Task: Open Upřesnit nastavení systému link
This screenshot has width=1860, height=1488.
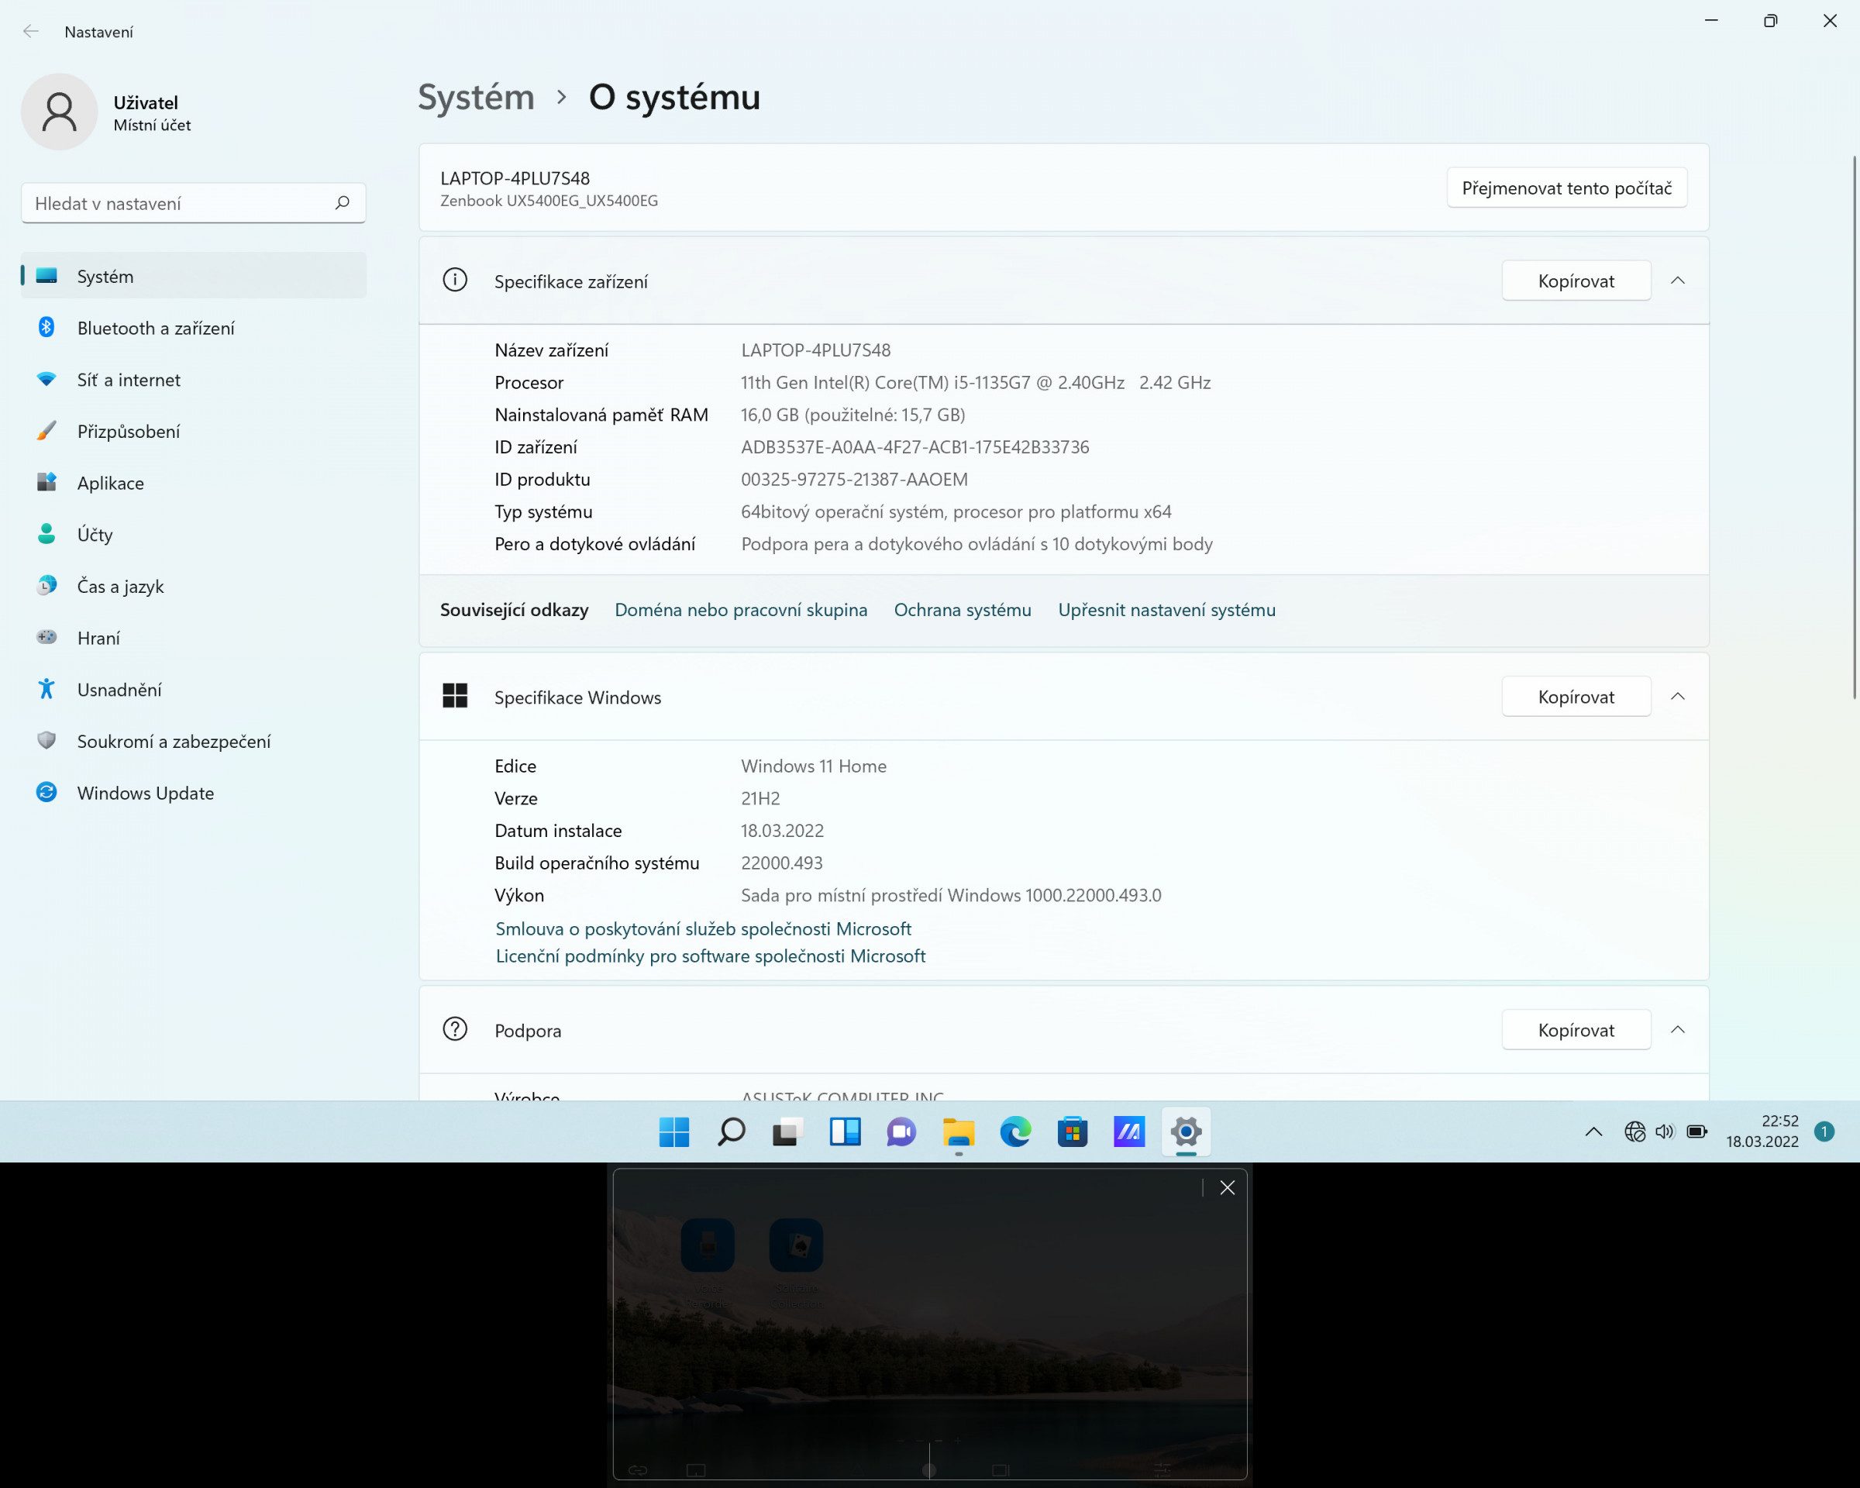Action: 1166,610
